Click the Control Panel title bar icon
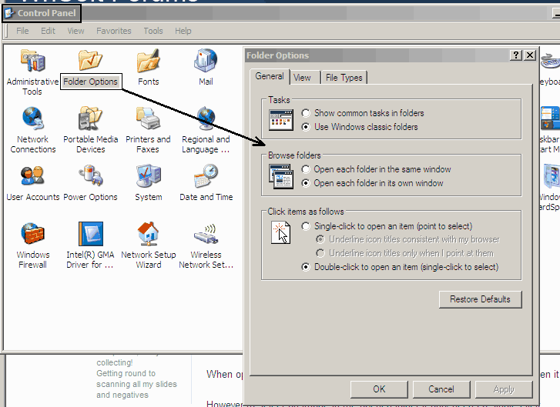 [x=9, y=13]
